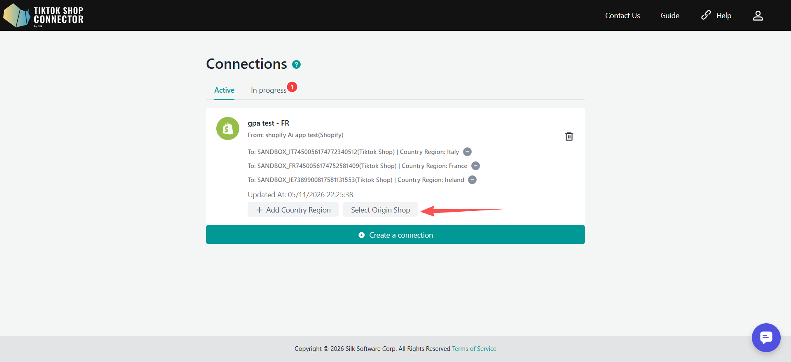
Task: Switch to the In progress tab
Action: (x=269, y=90)
